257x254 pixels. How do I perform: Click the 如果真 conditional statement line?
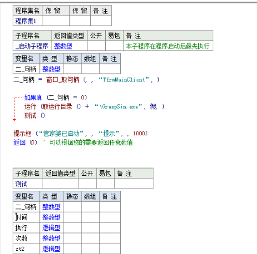[x=55, y=98]
